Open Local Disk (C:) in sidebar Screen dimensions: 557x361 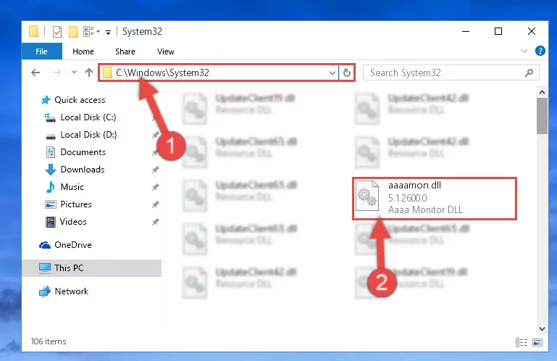88,117
